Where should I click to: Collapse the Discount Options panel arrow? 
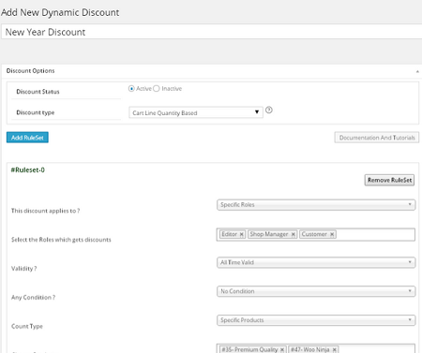(x=417, y=71)
